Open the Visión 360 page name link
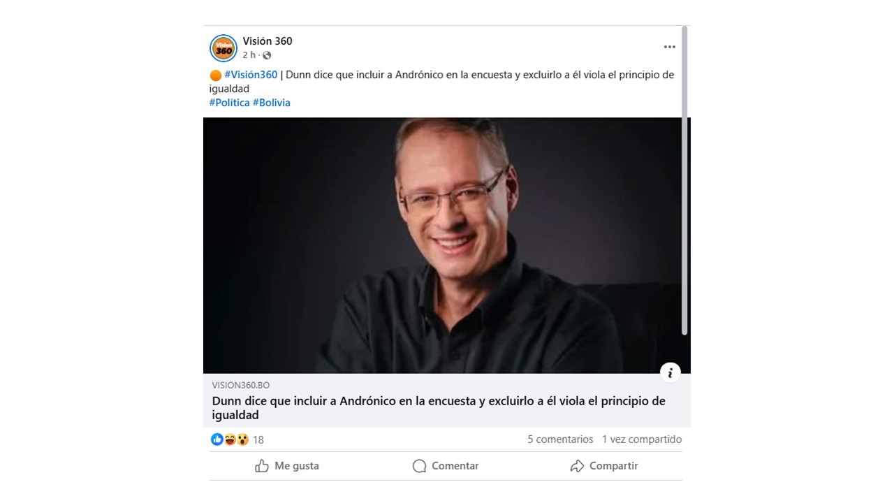Screen dimensions: 894x503 pyautogui.click(x=268, y=41)
